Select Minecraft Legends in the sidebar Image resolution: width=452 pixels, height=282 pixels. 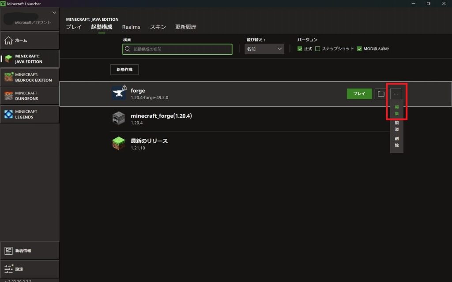(x=30, y=114)
